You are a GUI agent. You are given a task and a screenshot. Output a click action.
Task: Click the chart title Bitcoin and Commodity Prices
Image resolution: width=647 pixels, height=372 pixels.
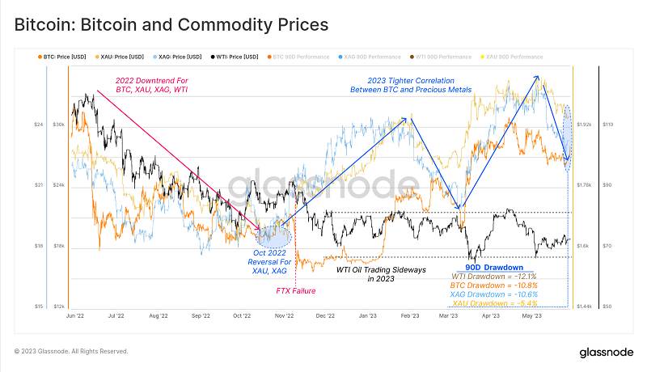[x=171, y=25]
